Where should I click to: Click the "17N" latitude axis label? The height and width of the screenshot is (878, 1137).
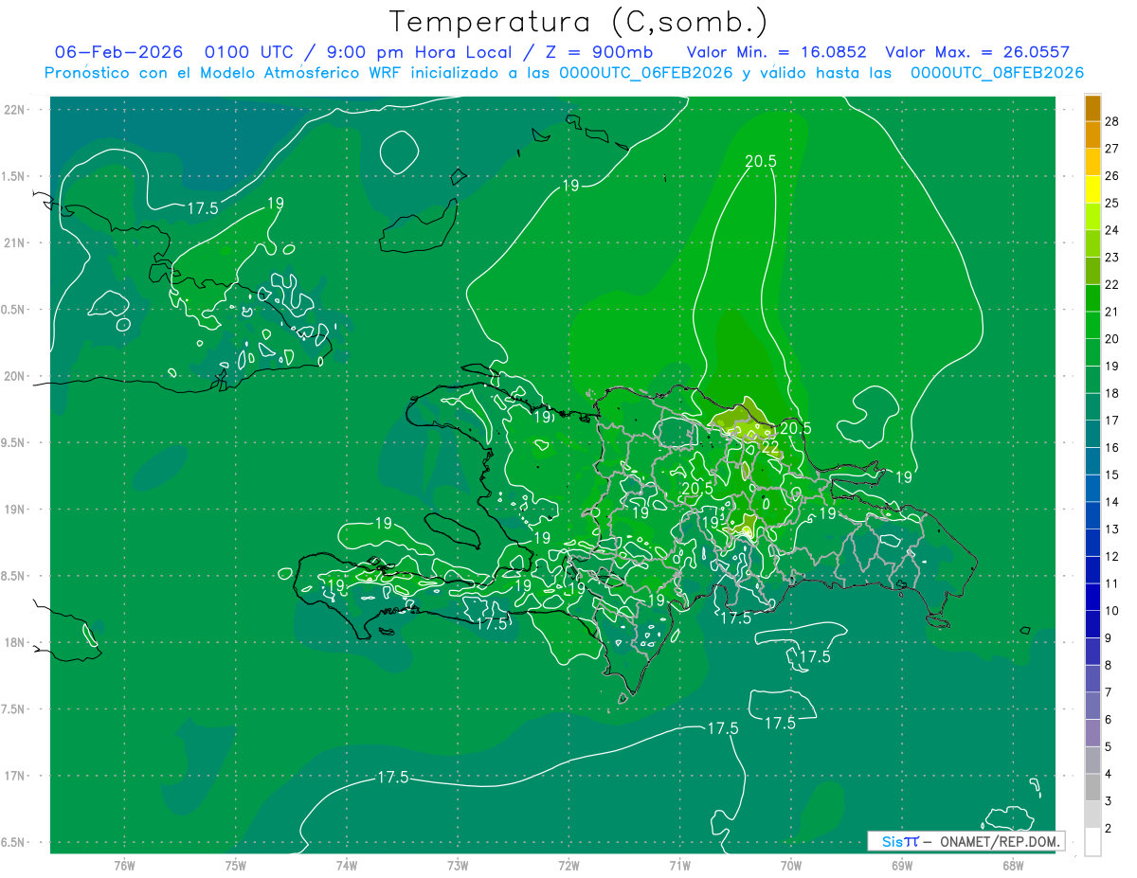15,776
